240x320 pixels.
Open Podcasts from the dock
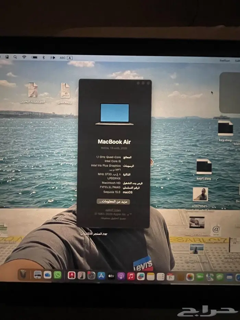point(121,276)
